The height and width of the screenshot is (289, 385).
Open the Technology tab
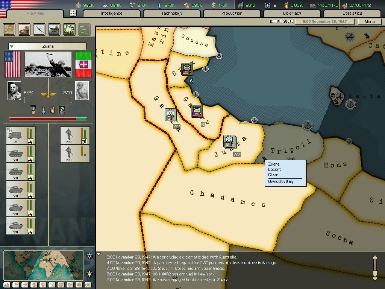point(172,13)
